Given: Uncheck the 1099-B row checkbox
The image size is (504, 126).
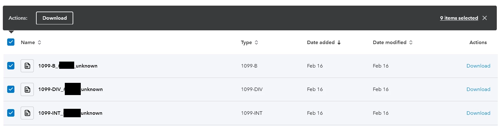Looking at the screenshot, I should coord(11,66).
